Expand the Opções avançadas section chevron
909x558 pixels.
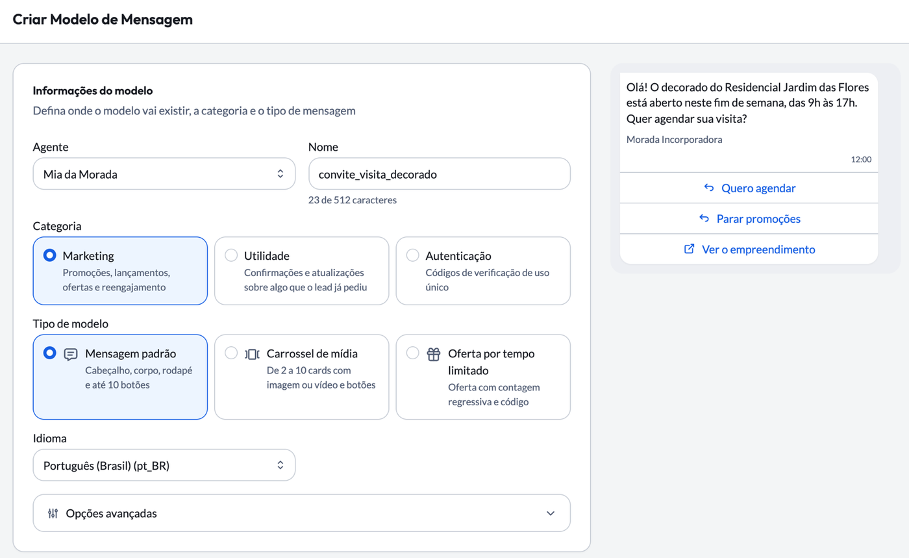[551, 513]
